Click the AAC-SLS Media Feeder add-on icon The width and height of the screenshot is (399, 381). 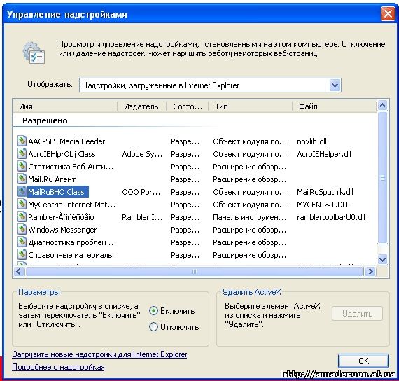[22, 141]
